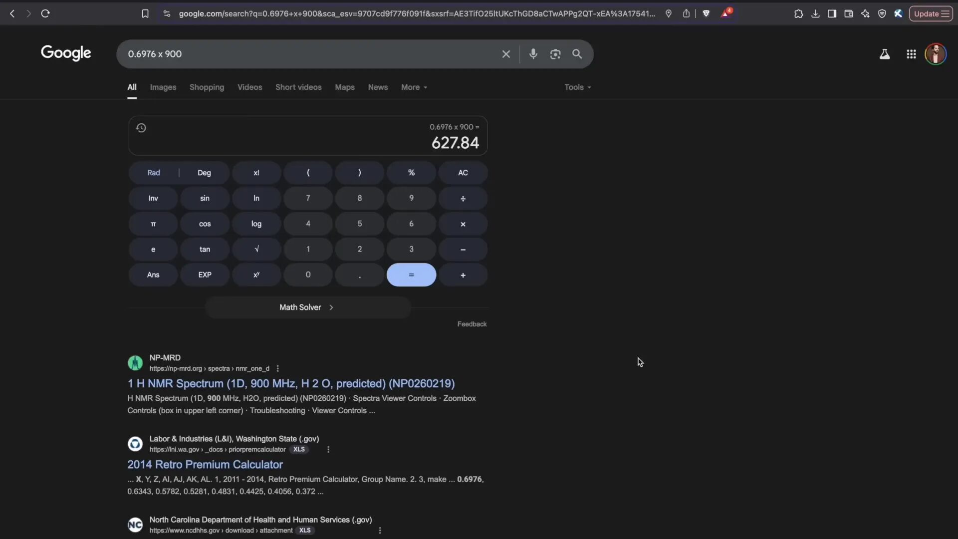
Task: Open the Tools dropdown
Action: [577, 87]
